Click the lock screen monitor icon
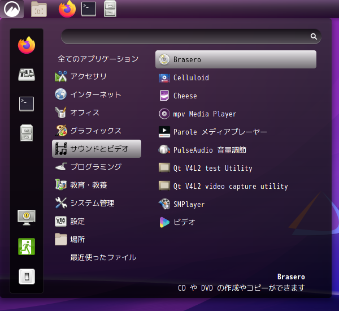 (x=27, y=218)
